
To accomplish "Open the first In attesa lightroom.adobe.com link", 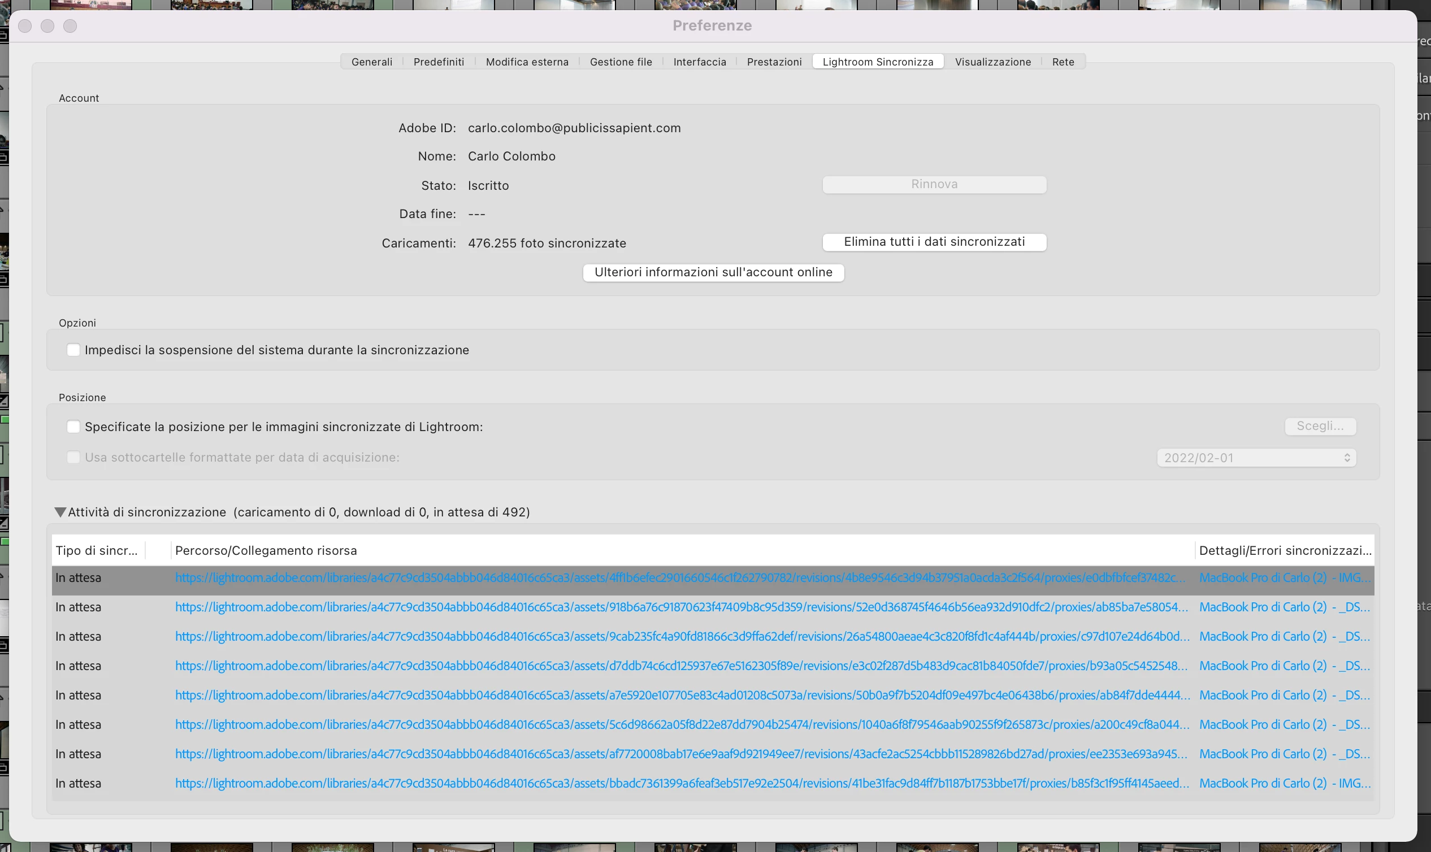I will pyautogui.click(x=679, y=578).
